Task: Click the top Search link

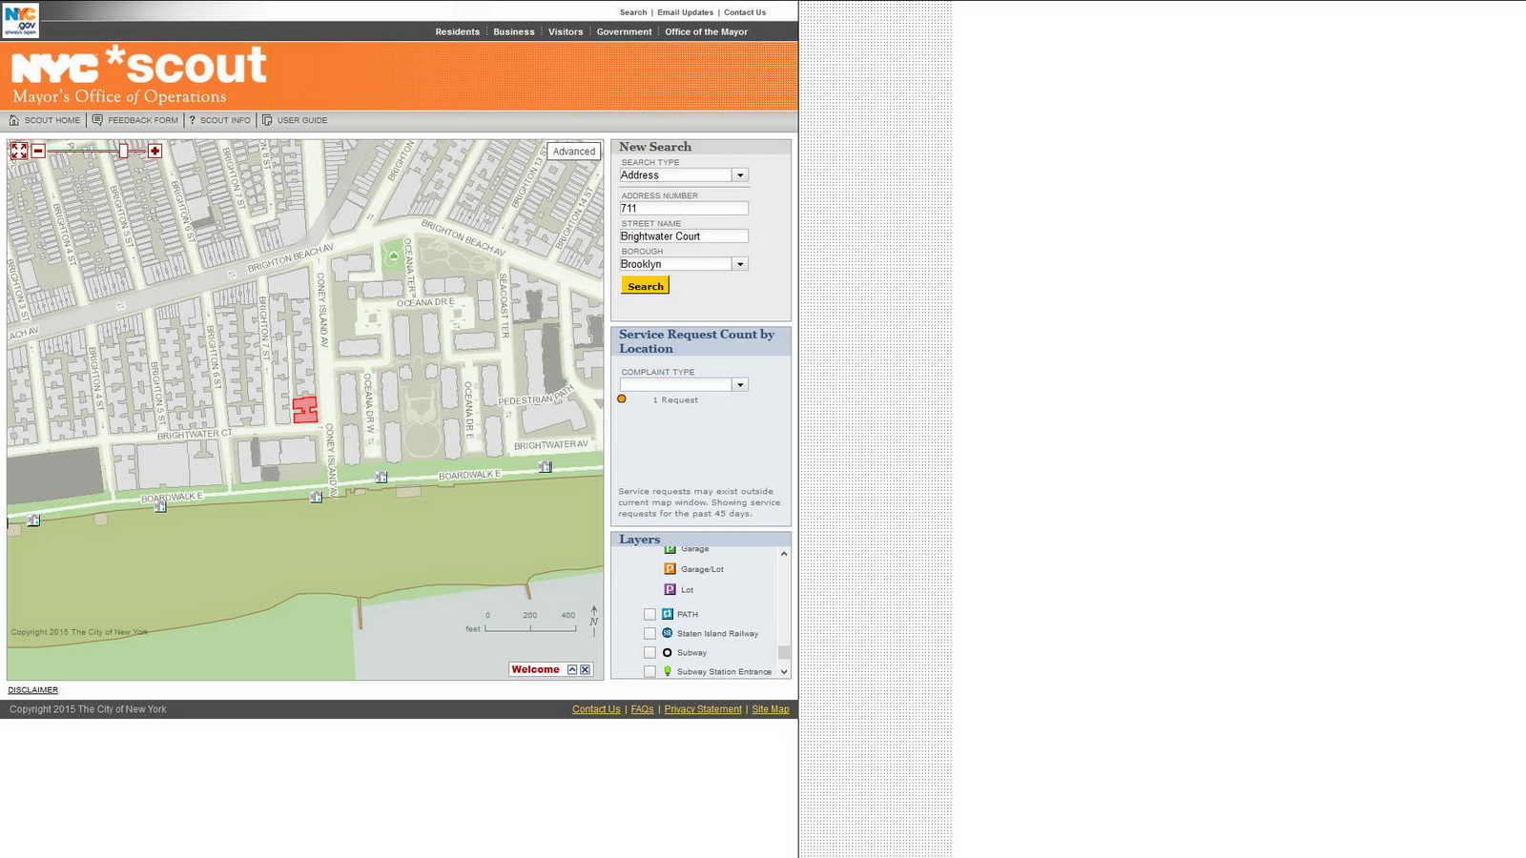Action: click(x=633, y=12)
